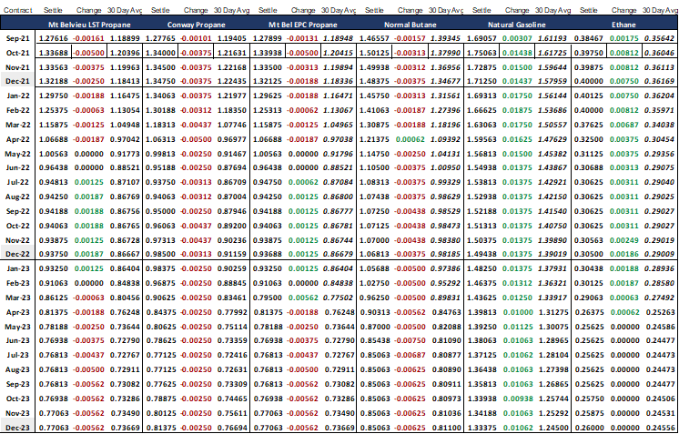This screenshot has width=679, height=434.
Task: Select Feb-22 Natural Gasoline change 0.01875
Action: click(517, 110)
